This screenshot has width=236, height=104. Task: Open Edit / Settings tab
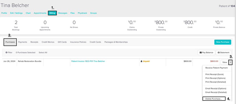click(x=16, y=13)
